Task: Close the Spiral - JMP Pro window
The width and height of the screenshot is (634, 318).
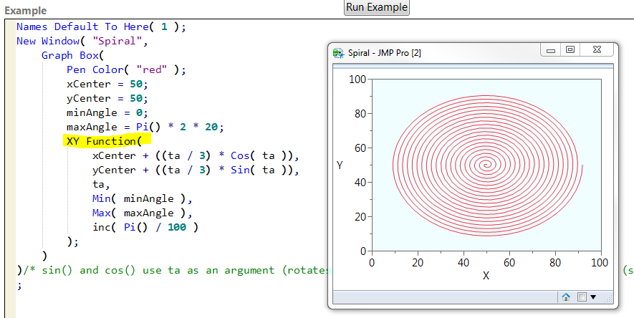Action: (597, 49)
